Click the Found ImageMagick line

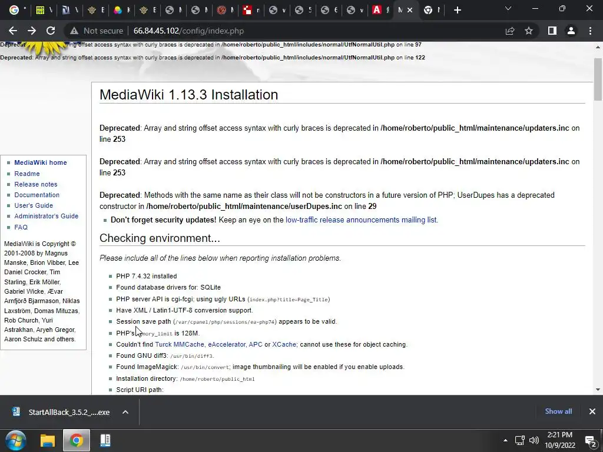tap(260, 367)
